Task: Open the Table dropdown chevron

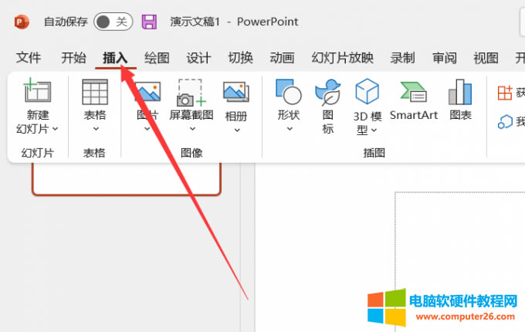Action: pyautogui.click(x=95, y=129)
